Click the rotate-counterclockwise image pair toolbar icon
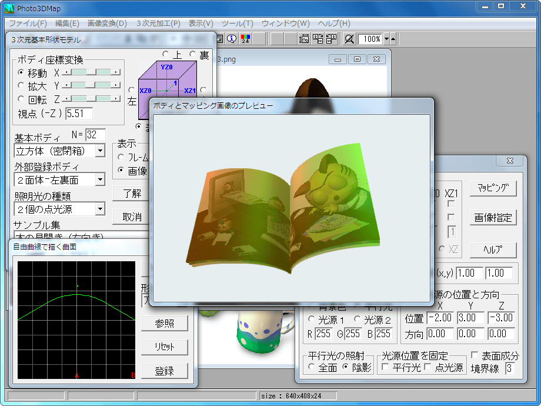The image size is (541, 406). click(331, 39)
